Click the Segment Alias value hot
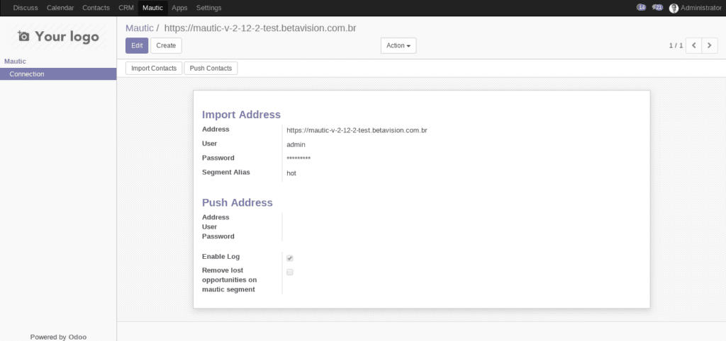726x341 pixels. (291, 174)
